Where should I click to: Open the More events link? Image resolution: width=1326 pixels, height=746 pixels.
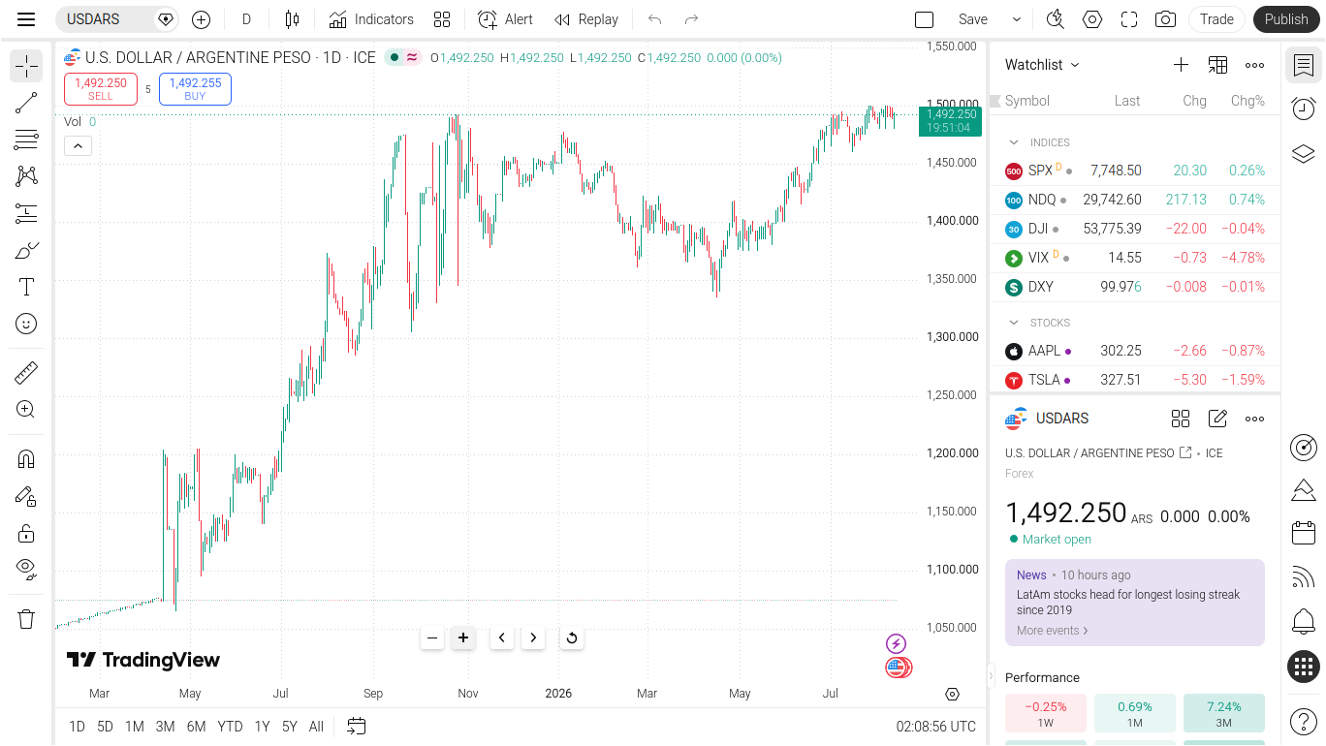point(1053,631)
